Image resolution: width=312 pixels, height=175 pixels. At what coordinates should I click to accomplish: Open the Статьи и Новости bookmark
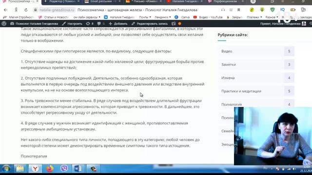(54, 17)
